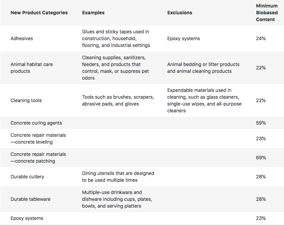Click the 59% biobased content value

(261, 123)
